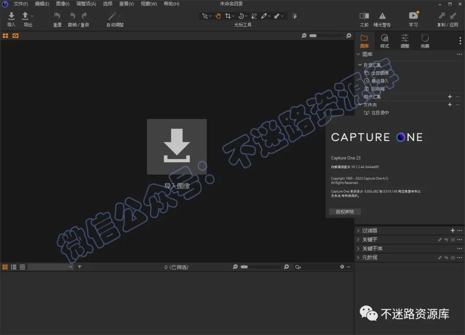
Task: Open the 元数据 presets list icon
Action: [453, 257]
